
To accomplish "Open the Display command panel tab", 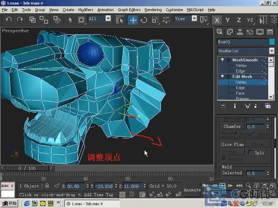I will tap(260, 32).
